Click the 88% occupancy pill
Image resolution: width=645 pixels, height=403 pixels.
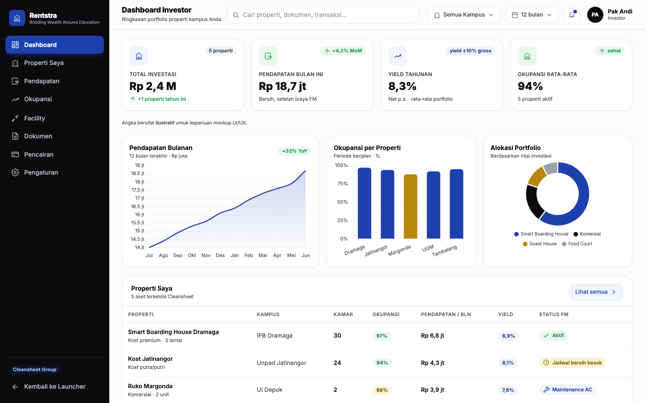coord(382,390)
